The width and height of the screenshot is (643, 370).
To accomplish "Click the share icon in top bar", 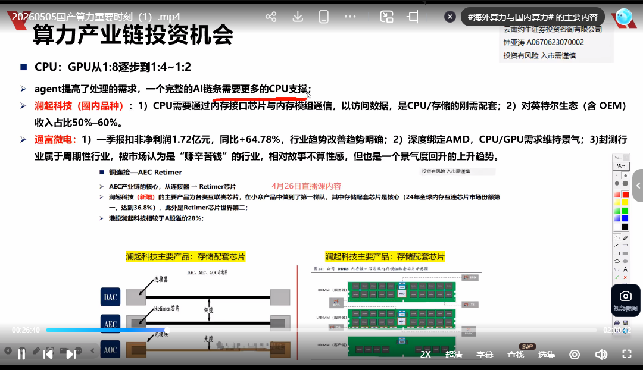I will pyautogui.click(x=271, y=17).
